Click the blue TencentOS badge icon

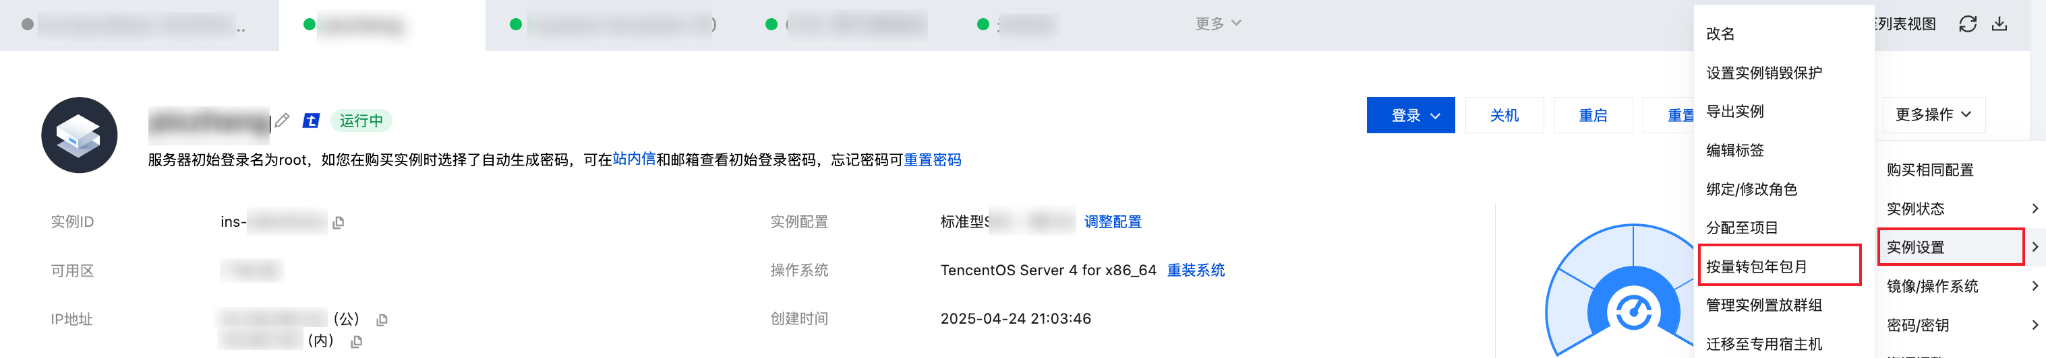coord(312,120)
